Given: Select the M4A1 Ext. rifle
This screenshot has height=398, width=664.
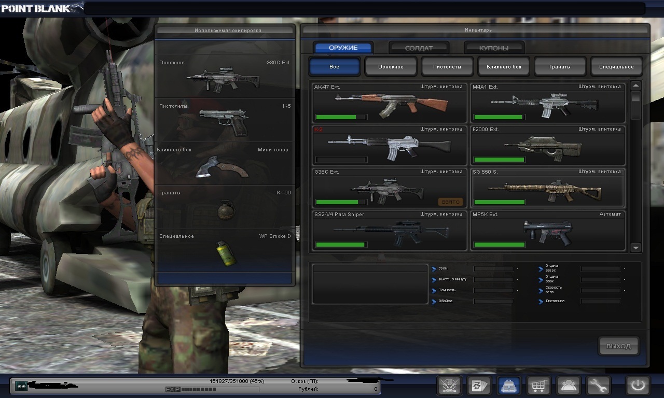Looking at the screenshot, I should coord(547,103).
